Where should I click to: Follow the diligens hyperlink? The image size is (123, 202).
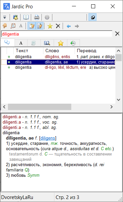[48, 138]
